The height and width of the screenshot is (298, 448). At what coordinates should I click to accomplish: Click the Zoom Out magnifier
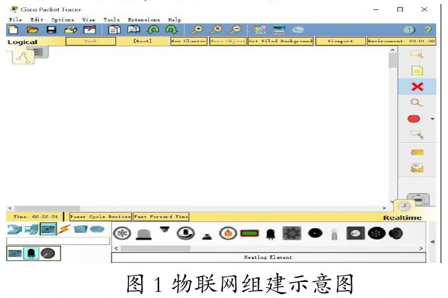point(236,30)
